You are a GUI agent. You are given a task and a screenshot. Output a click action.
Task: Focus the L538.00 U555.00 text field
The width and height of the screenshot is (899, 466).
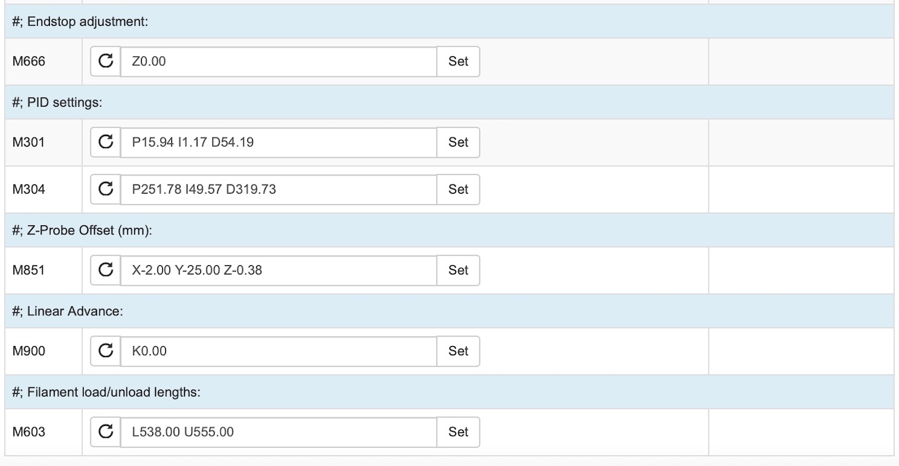[x=278, y=432]
